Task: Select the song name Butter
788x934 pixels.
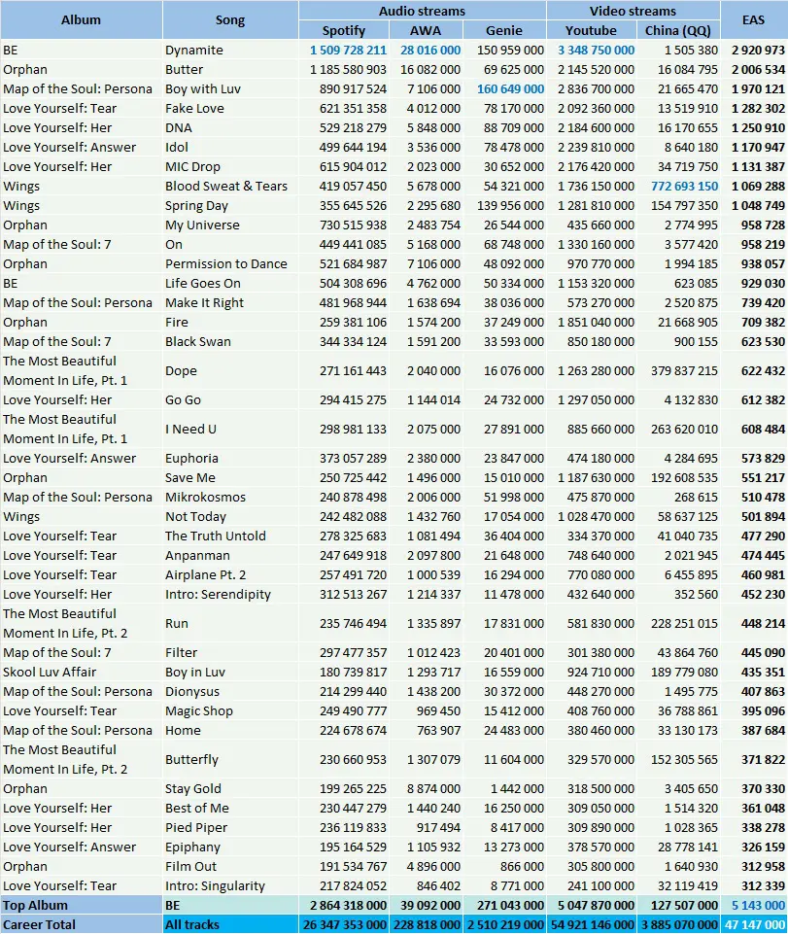Action: [184, 70]
